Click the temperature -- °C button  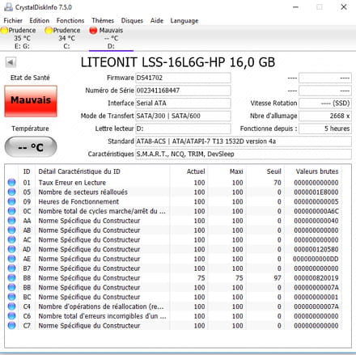pos(31,147)
